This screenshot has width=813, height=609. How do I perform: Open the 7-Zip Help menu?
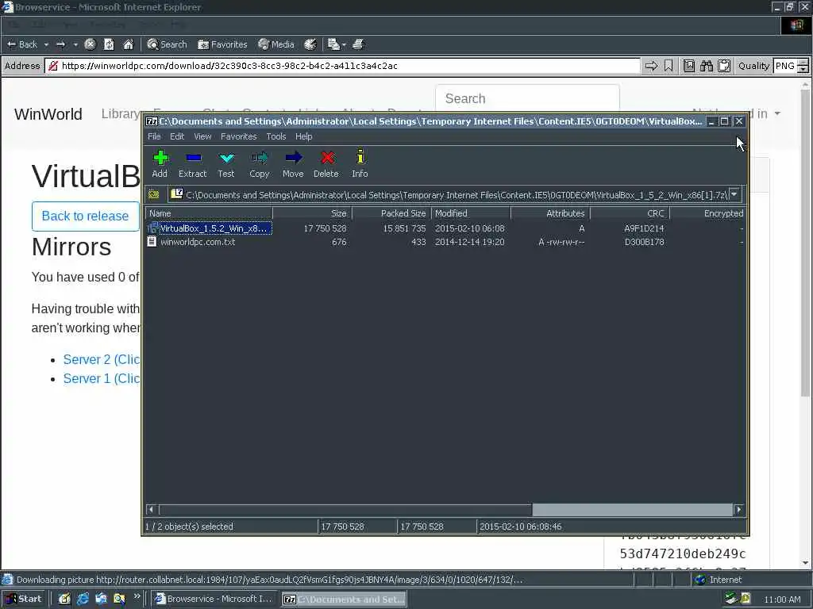pyautogui.click(x=304, y=136)
